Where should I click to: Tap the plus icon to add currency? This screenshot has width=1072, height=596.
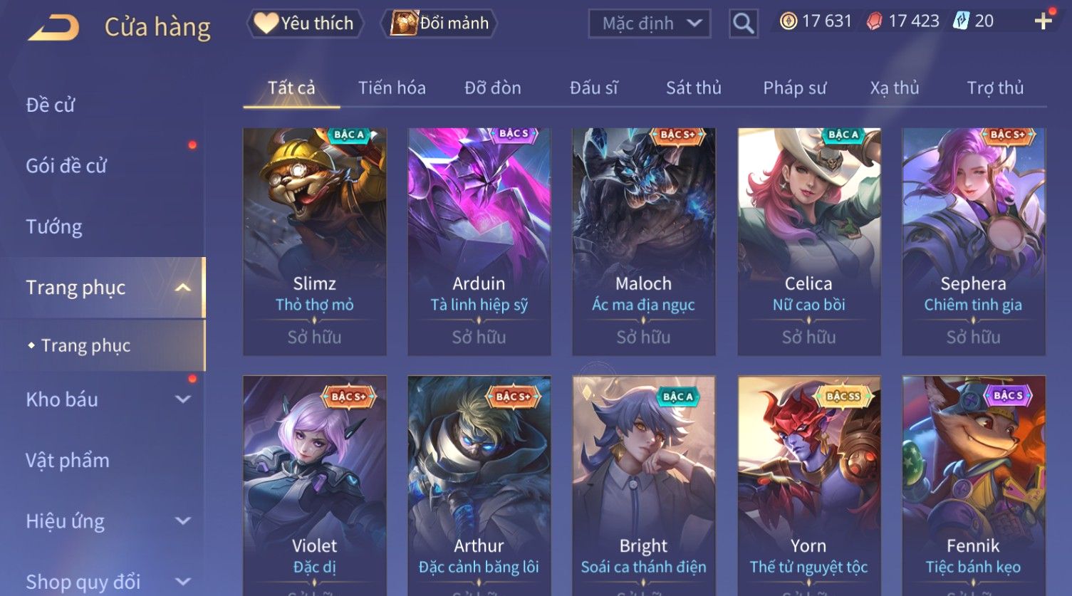(x=1043, y=21)
